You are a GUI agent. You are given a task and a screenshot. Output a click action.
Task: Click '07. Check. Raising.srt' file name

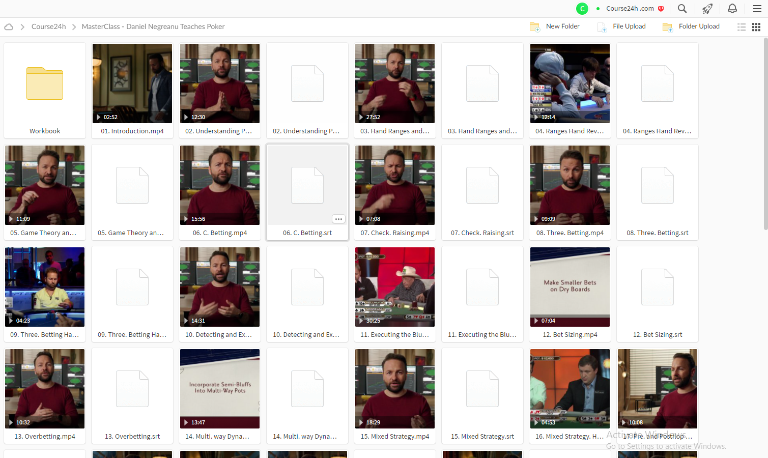coord(482,233)
